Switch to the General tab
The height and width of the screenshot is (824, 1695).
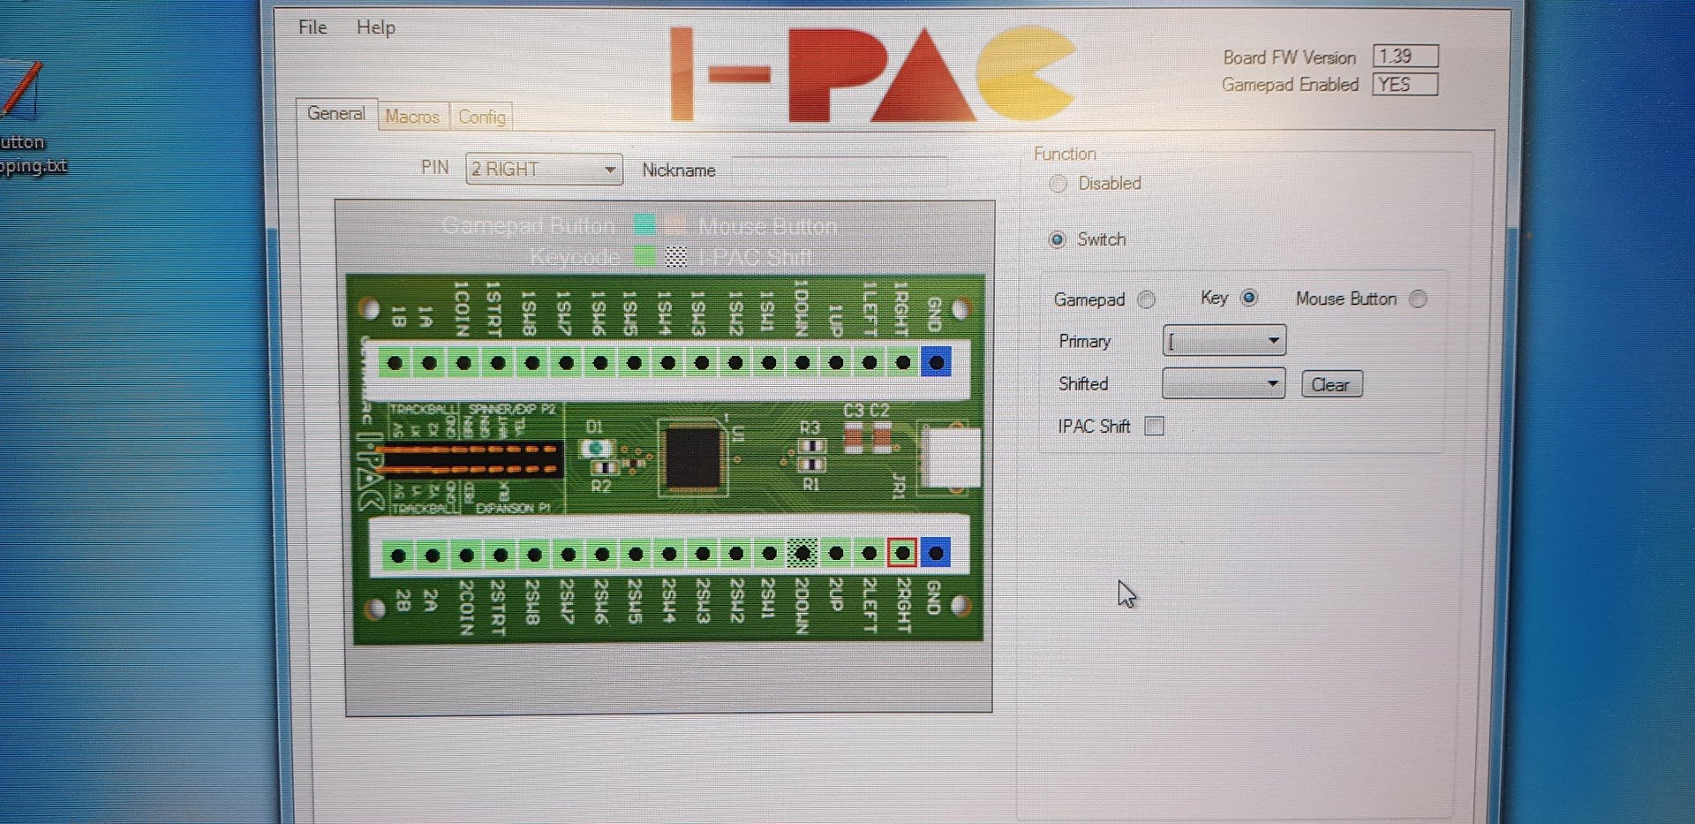click(335, 114)
